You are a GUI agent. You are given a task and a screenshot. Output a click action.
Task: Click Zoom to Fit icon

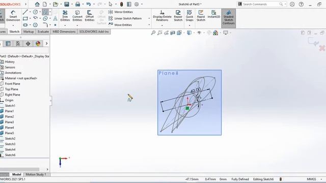point(153,33)
